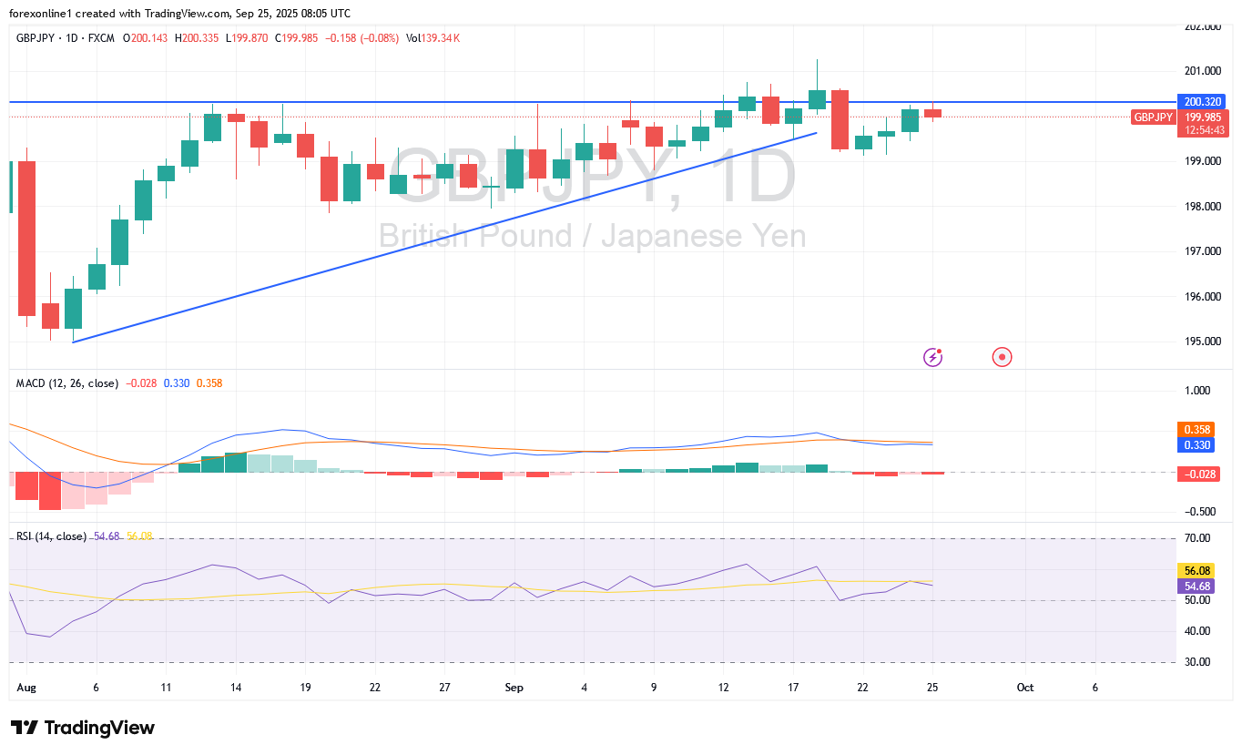Screen dimensions: 1242x755
Task: Open the RSI (14, close) indicator legend
Action: (51, 536)
